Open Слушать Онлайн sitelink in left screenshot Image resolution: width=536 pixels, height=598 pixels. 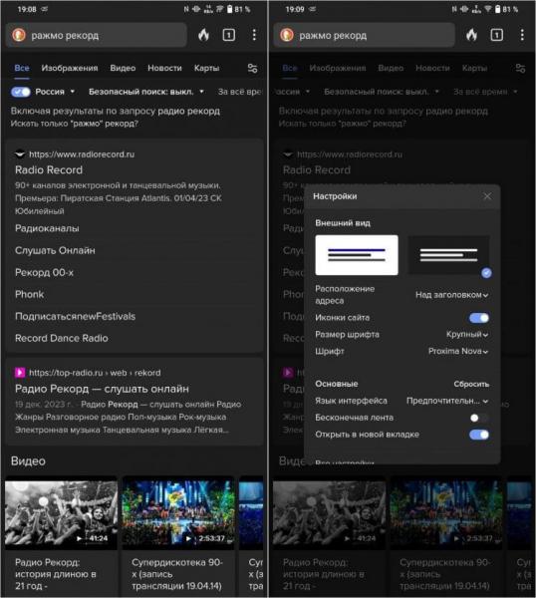pyautogui.click(x=55, y=250)
